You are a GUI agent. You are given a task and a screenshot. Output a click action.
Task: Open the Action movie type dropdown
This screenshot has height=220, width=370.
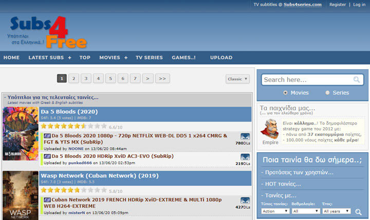(x=275, y=211)
